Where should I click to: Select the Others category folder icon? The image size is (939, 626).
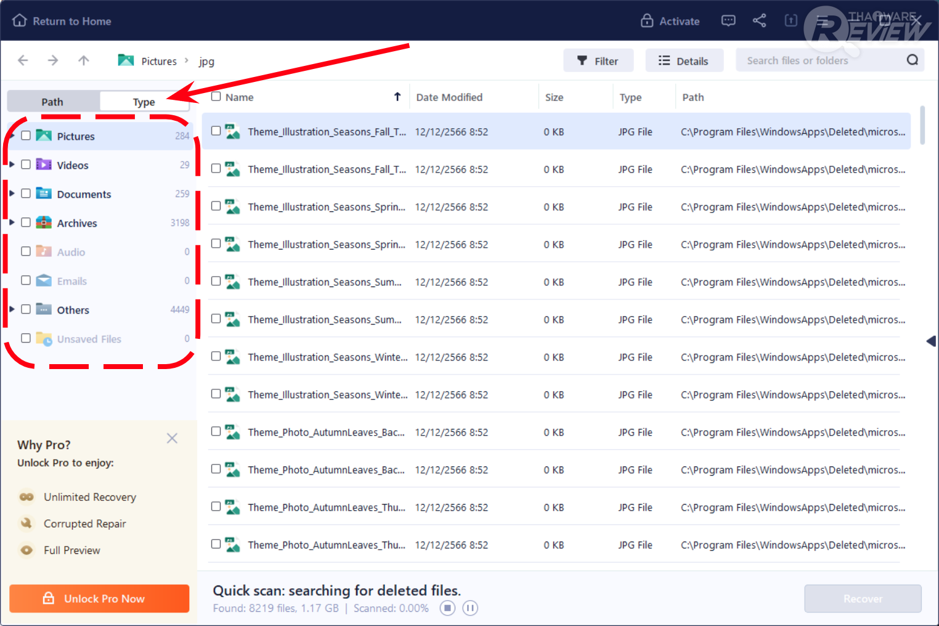coord(44,309)
